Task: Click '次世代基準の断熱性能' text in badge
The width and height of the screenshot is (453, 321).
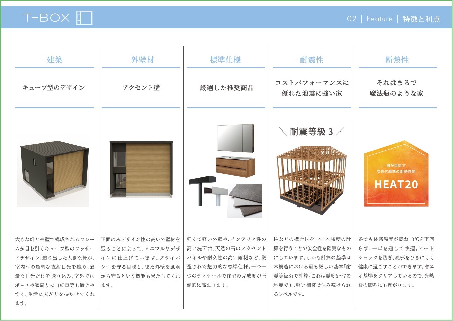Action: (x=396, y=172)
